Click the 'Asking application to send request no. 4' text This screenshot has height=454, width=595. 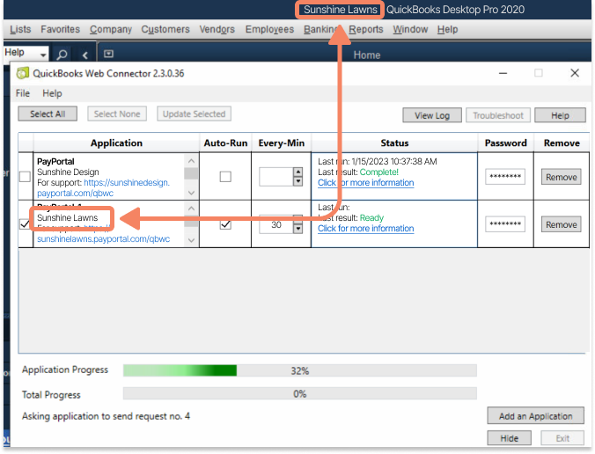(106, 416)
